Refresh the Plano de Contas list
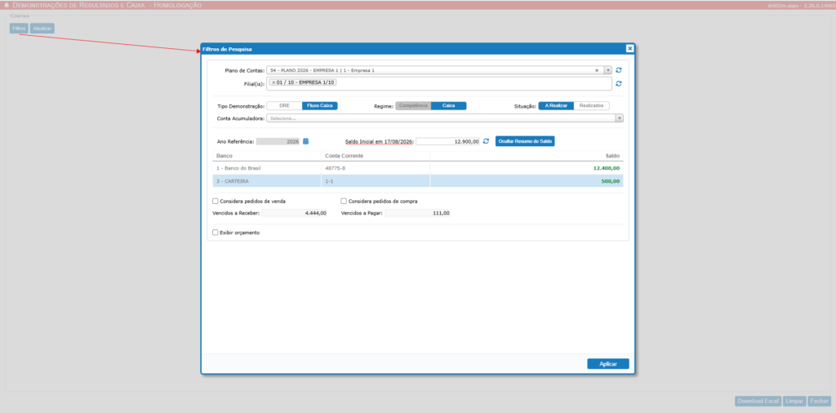Viewport: 836px width, 413px height. [x=619, y=70]
